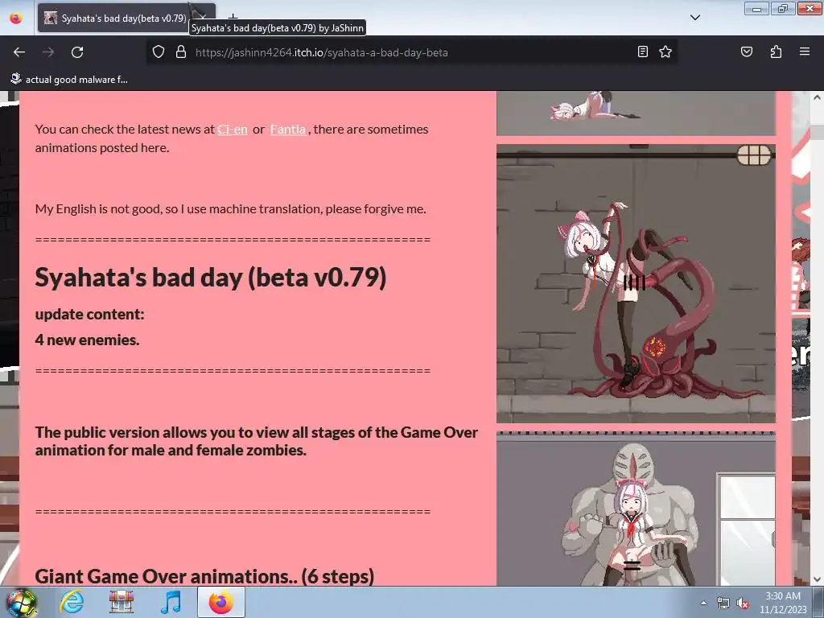The width and height of the screenshot is (824, 618).
Task: Open the Firefox application menu
Action: (x=804, y=51)
